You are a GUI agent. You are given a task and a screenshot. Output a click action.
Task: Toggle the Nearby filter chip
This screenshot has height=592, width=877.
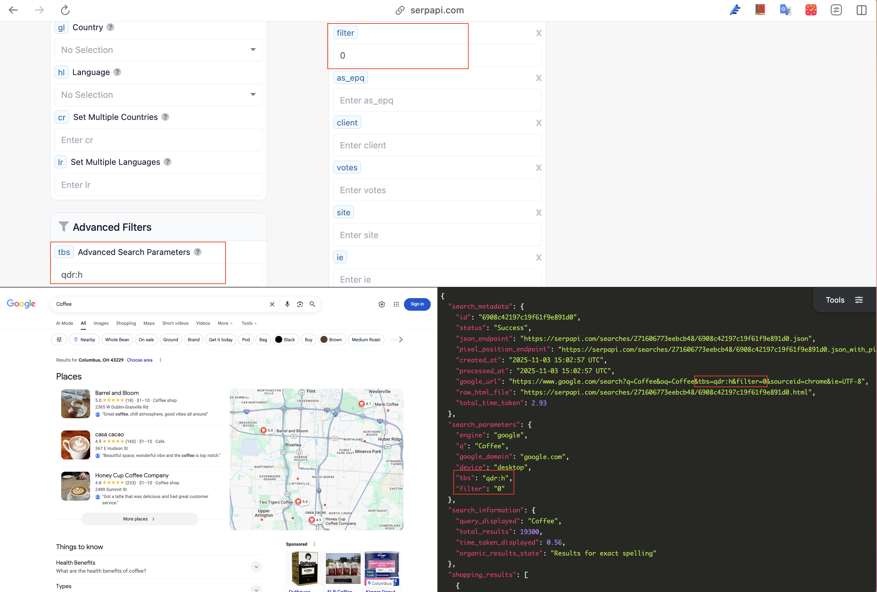pyautogui.click(x=85, y=339)
